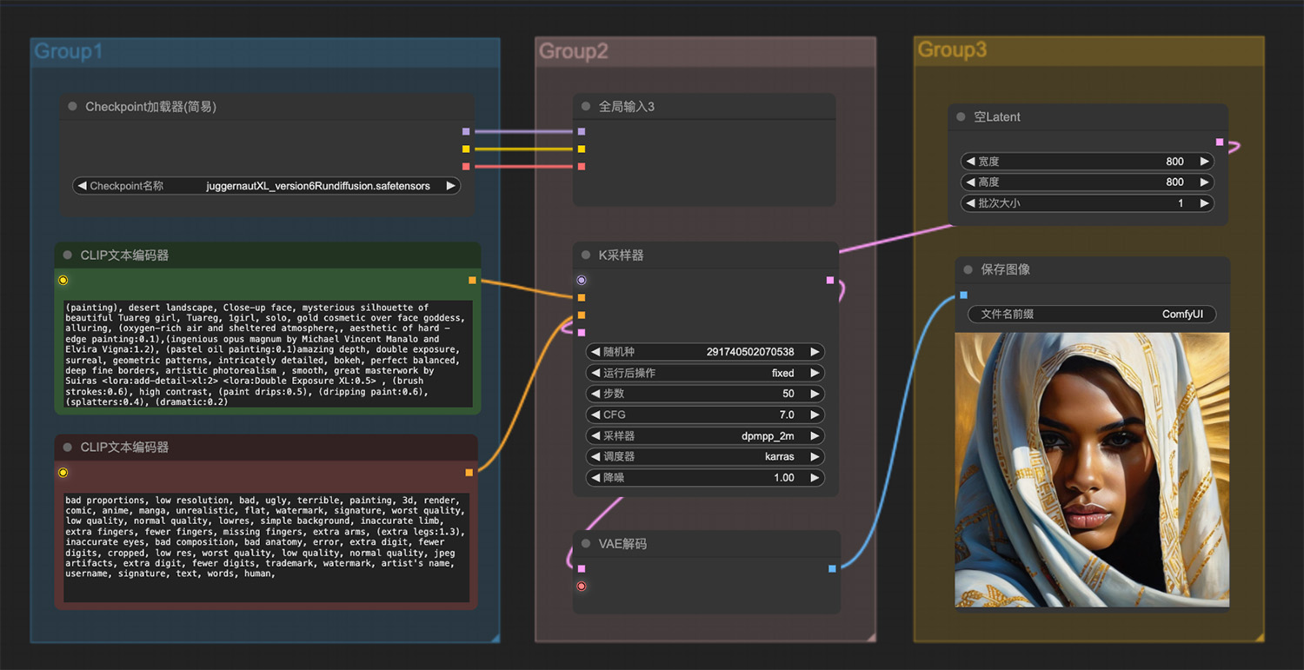Click the yellow CLIP output port on Checkpoint加载器
The height and width of the screenshot is (670, 1304).
coord(466,149)
